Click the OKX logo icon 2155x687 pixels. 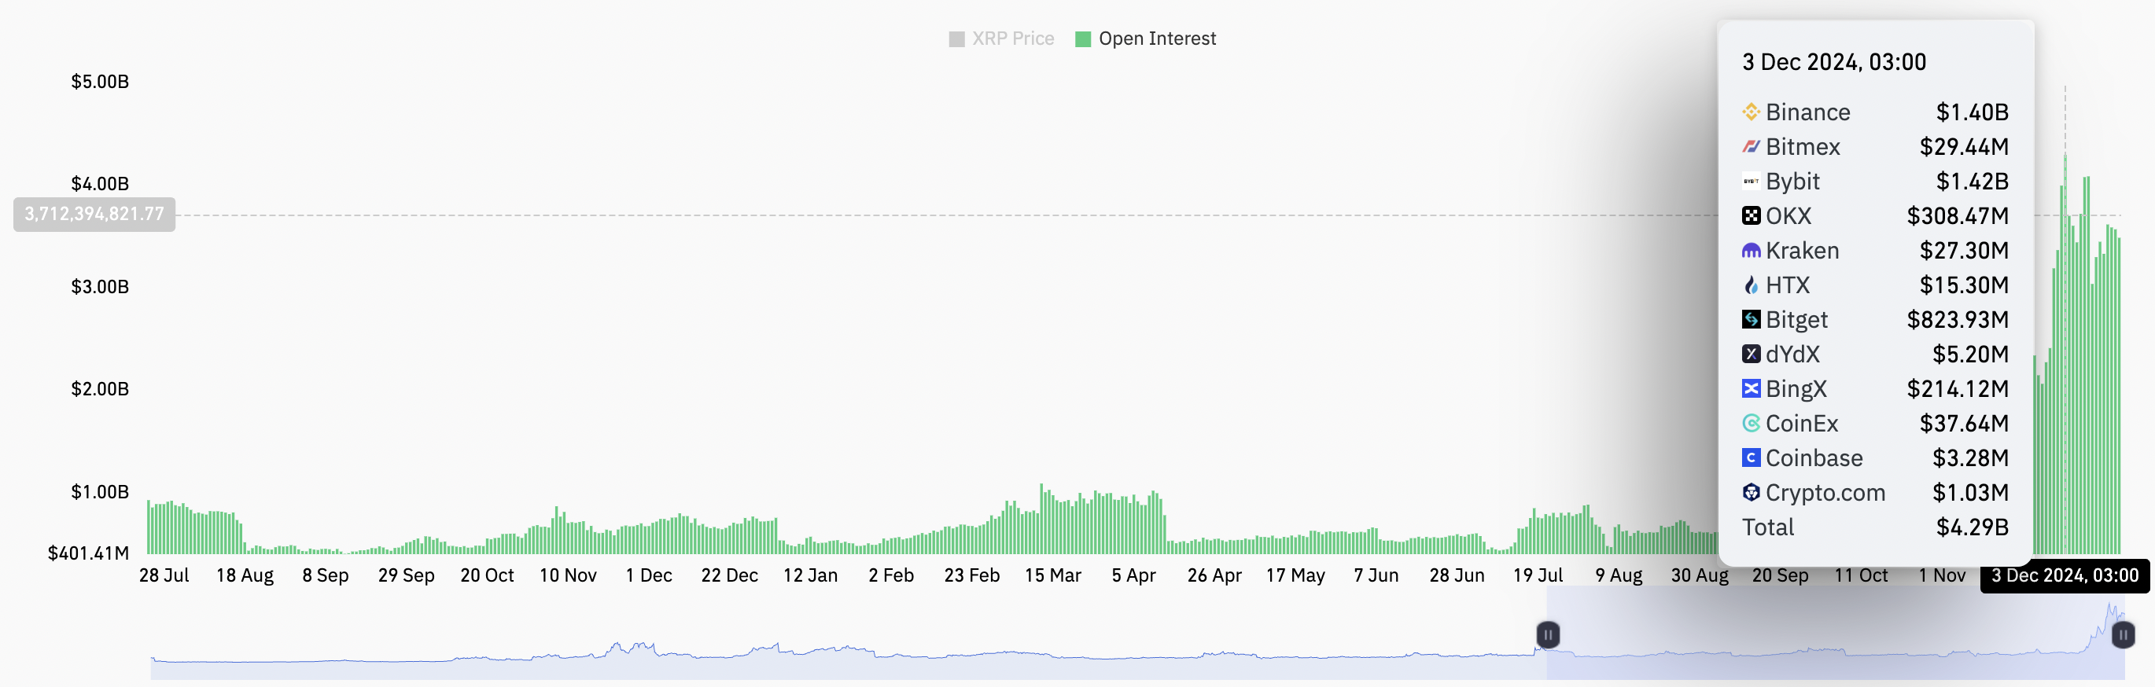tap(1750, 215)
